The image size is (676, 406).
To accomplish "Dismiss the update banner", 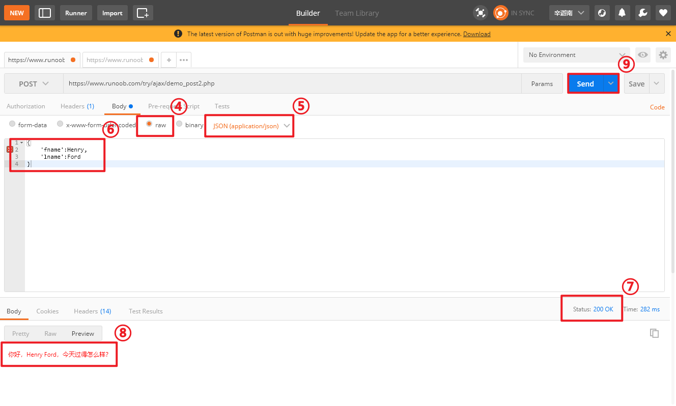I will point(668,34).
